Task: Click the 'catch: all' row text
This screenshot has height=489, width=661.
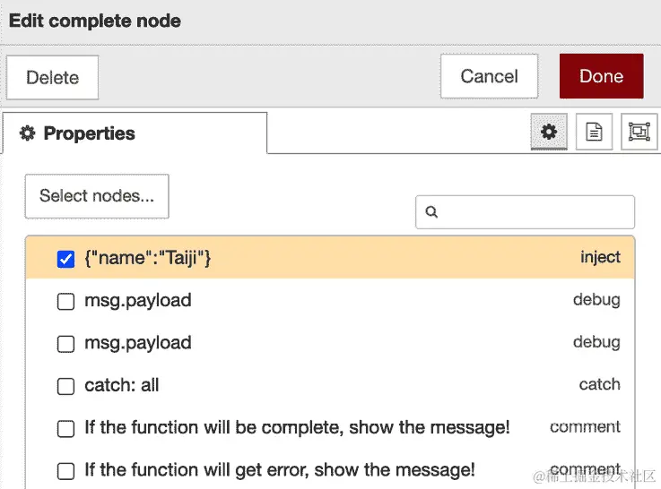Action: pos(122,385)
